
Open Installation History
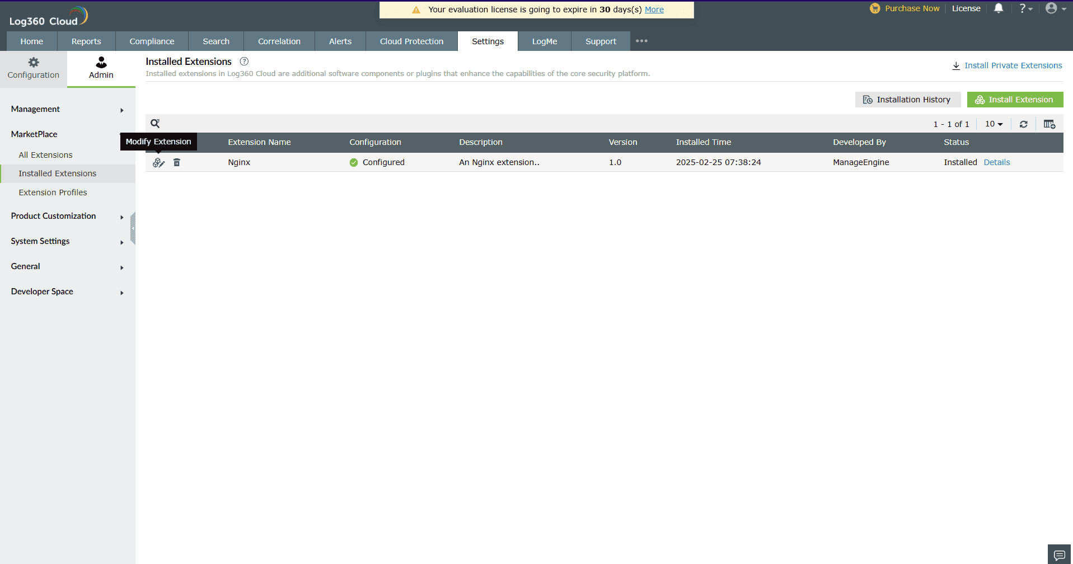[907, 100]
